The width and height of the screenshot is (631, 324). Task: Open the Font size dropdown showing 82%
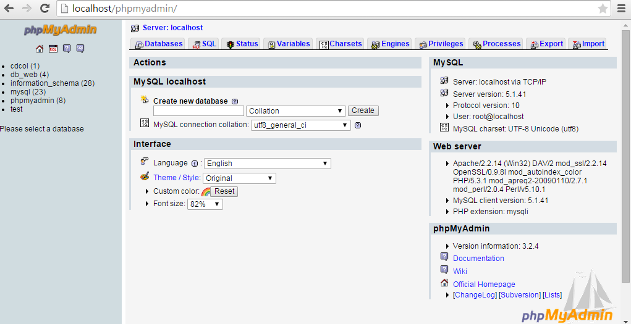tap(205, 204)
